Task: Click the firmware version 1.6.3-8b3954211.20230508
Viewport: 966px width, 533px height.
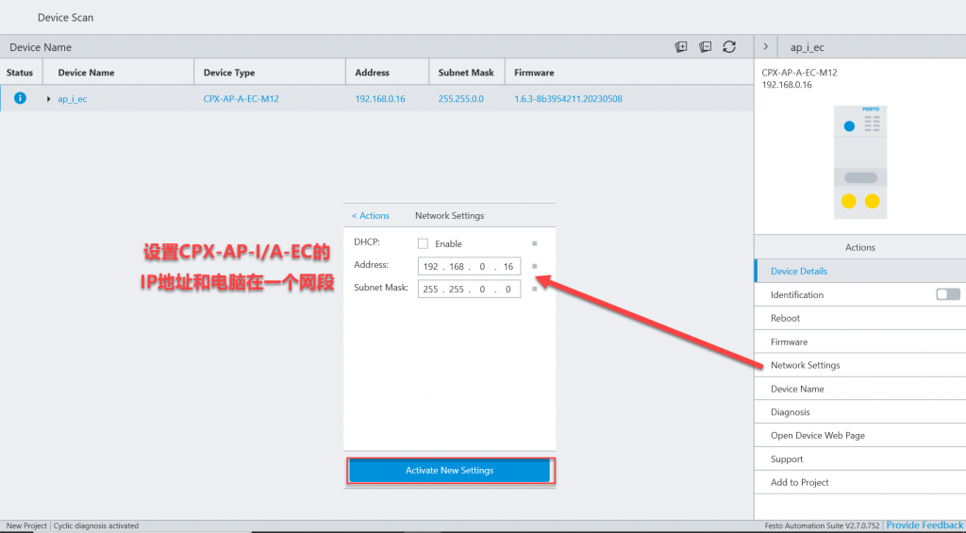Action: point(568,99)
